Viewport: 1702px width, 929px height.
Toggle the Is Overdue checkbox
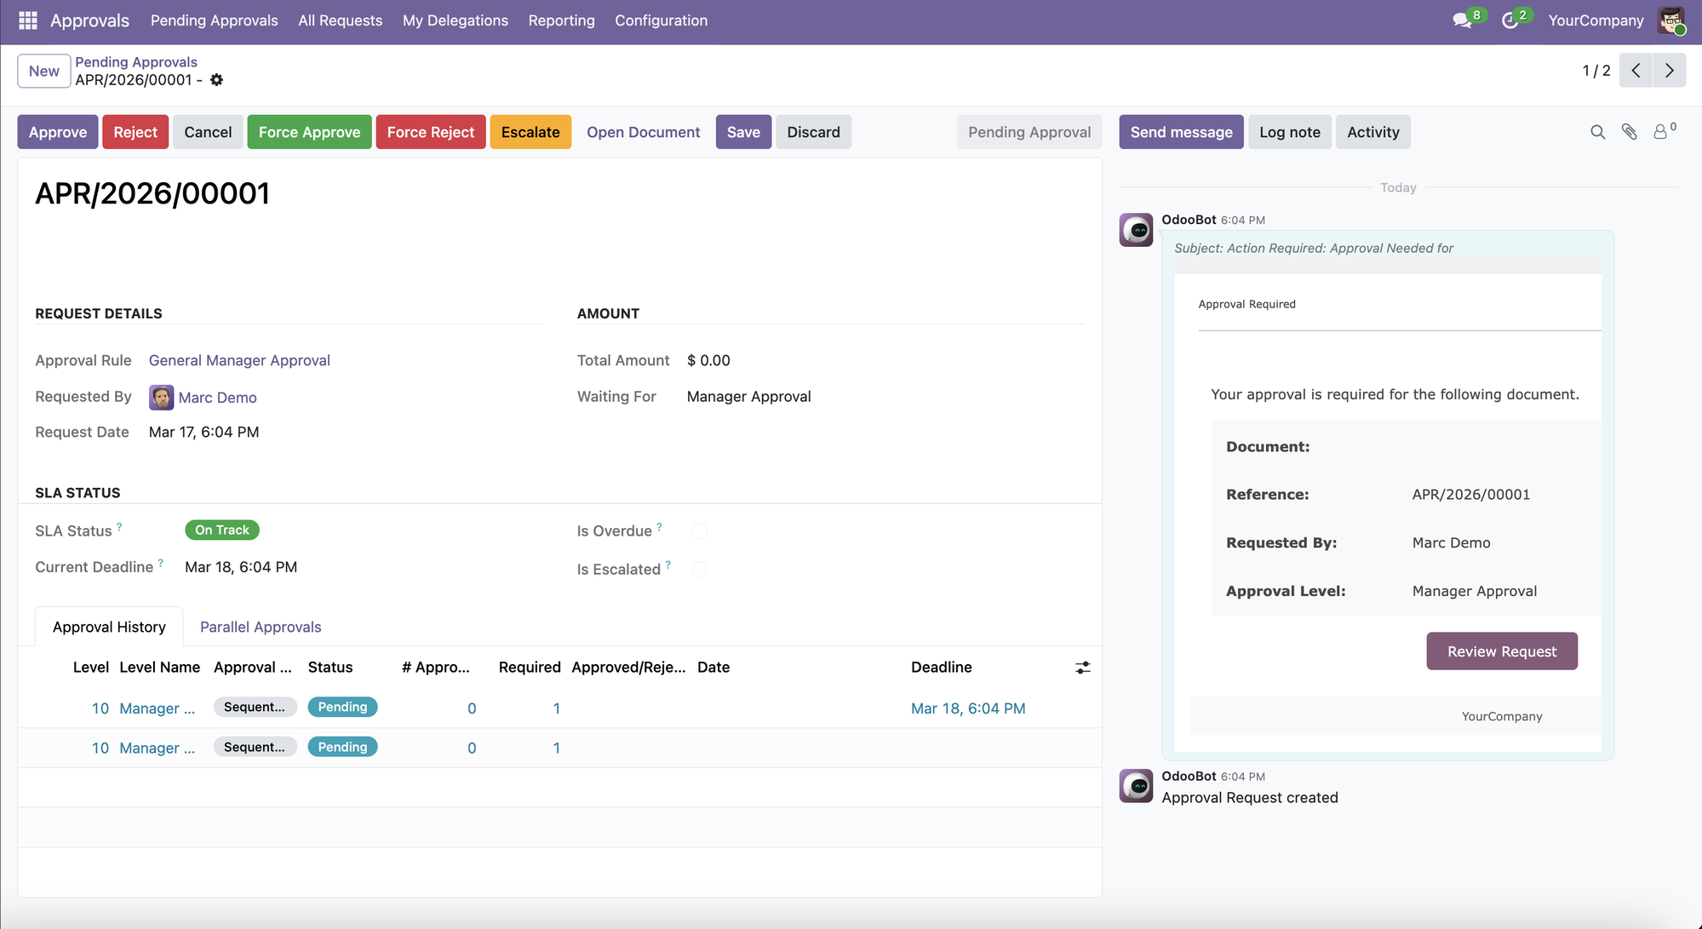pyautogui.click(x=700, y=531)
